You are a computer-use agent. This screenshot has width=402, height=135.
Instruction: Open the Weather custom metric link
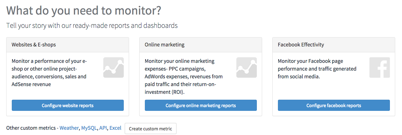tap(69, 128)
